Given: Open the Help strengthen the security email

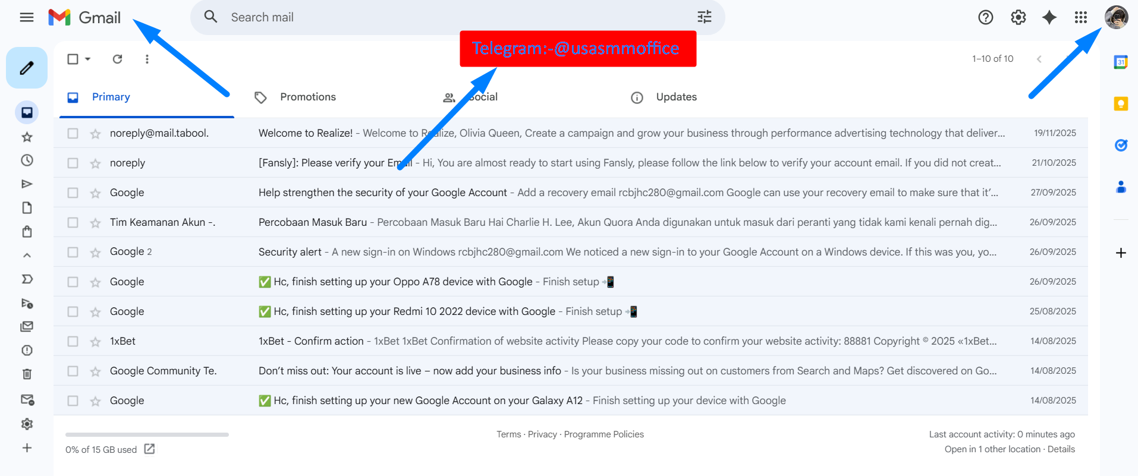Looking at the screenshot, I should (x=571, y=193).
